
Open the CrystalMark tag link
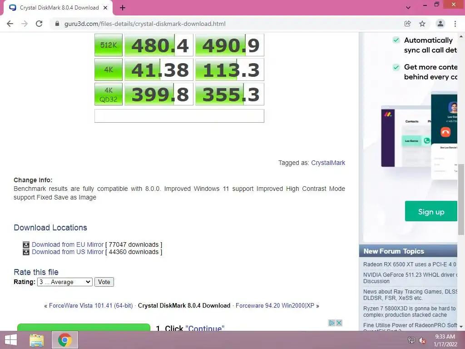(x=328, y=163)
